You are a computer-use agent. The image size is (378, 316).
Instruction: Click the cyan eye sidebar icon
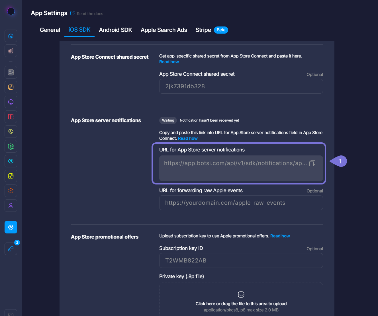11,161
